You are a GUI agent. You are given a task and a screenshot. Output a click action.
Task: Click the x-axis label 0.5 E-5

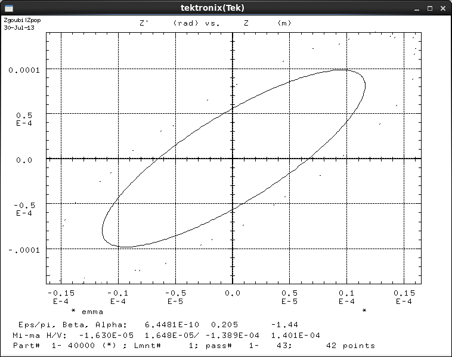(290, 297)
